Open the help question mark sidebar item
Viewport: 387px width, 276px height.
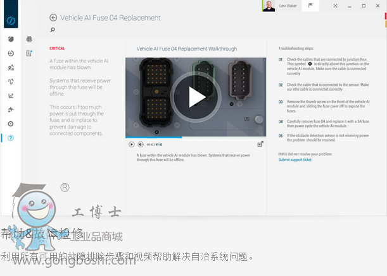11,138
